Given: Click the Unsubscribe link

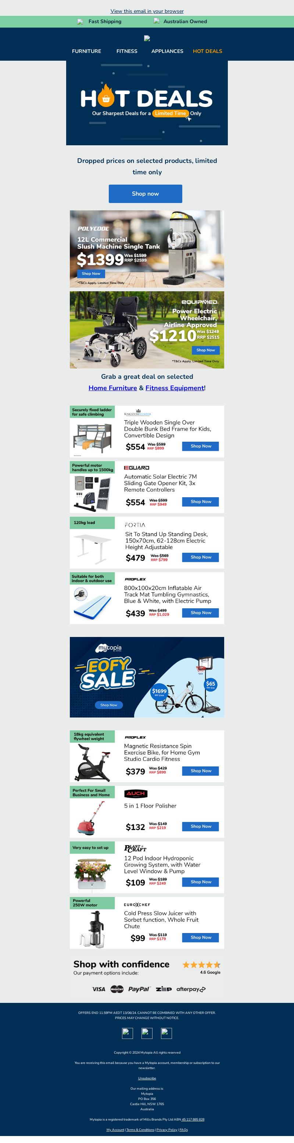Looking at the screenshot, I should point(147,1078).
